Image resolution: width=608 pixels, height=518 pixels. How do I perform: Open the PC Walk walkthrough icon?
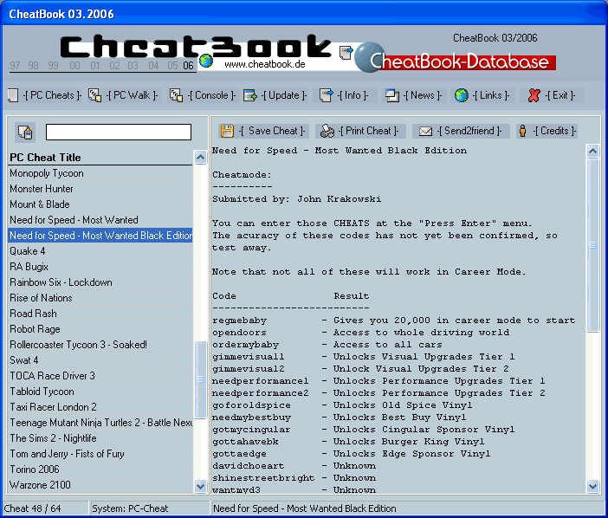94,95
